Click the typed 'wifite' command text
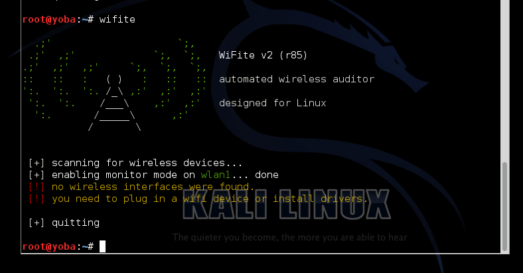The image size is (523, 273). [117, 19]
